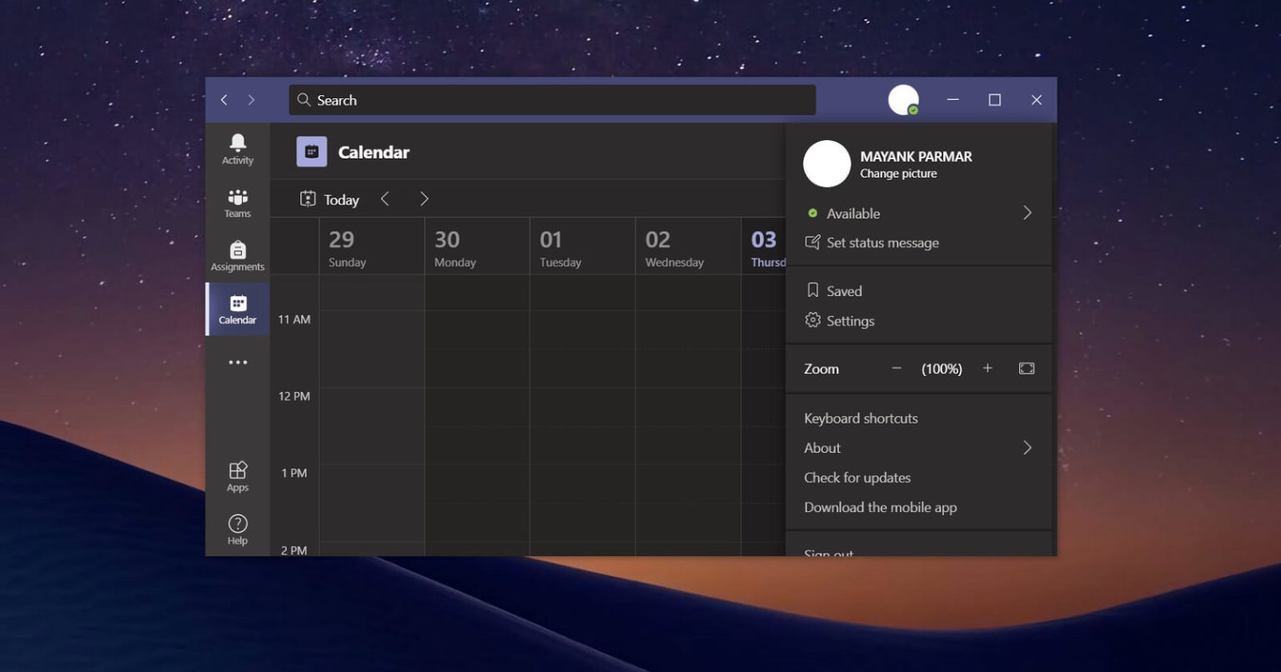Navigate back with the title bar arrow
Screen dimensions: 1281x672
point(224,100)
